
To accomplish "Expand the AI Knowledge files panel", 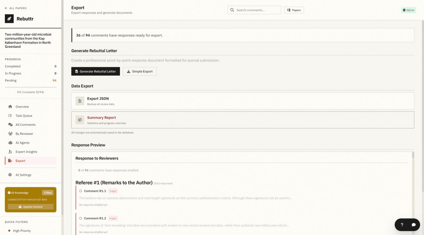I will (48, 193).
